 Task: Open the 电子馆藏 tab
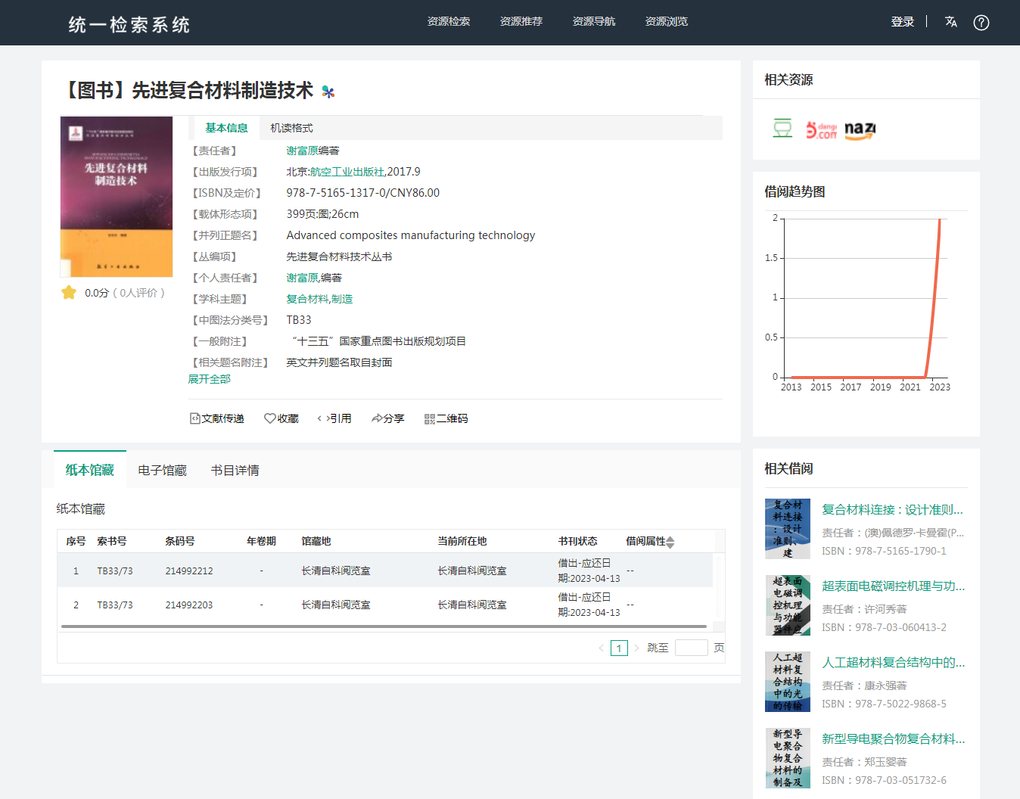coord(162,471)
